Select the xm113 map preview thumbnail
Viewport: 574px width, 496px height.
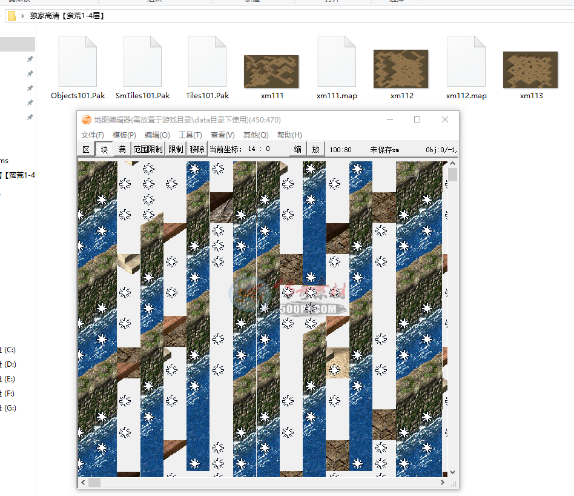pos(530,70)
